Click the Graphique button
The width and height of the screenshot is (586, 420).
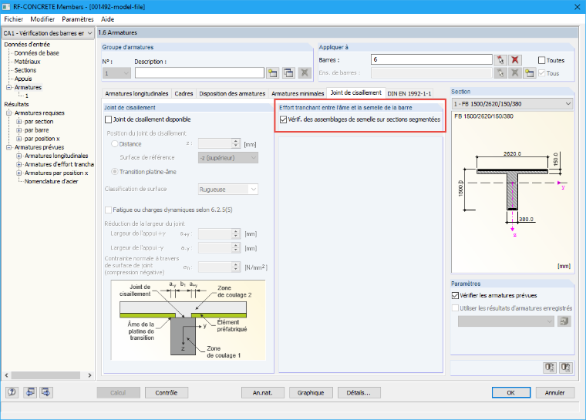(x=311, y=393)
